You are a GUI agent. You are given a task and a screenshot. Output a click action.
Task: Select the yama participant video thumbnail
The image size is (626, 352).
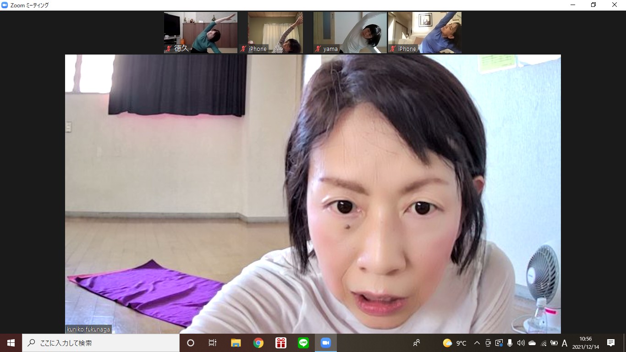point(350,33)
